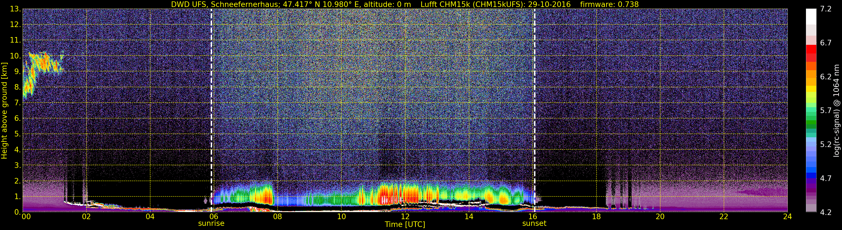Click the colorbar value 6.2

click(x=826, y=77)
